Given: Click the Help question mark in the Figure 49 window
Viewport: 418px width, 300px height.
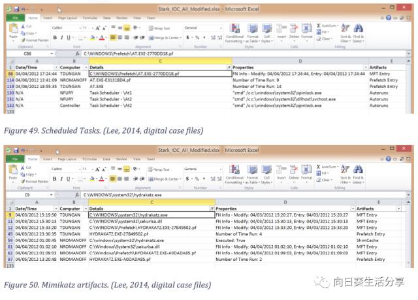Looking at the screenshot, I should 389,18.
